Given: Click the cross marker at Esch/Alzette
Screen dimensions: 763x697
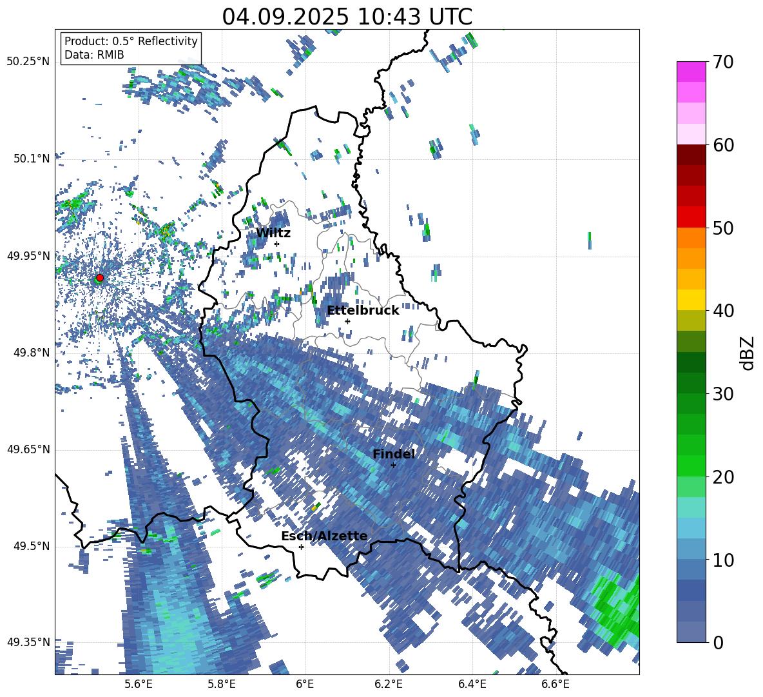Looking at the screenshot, I should (301, 547).
